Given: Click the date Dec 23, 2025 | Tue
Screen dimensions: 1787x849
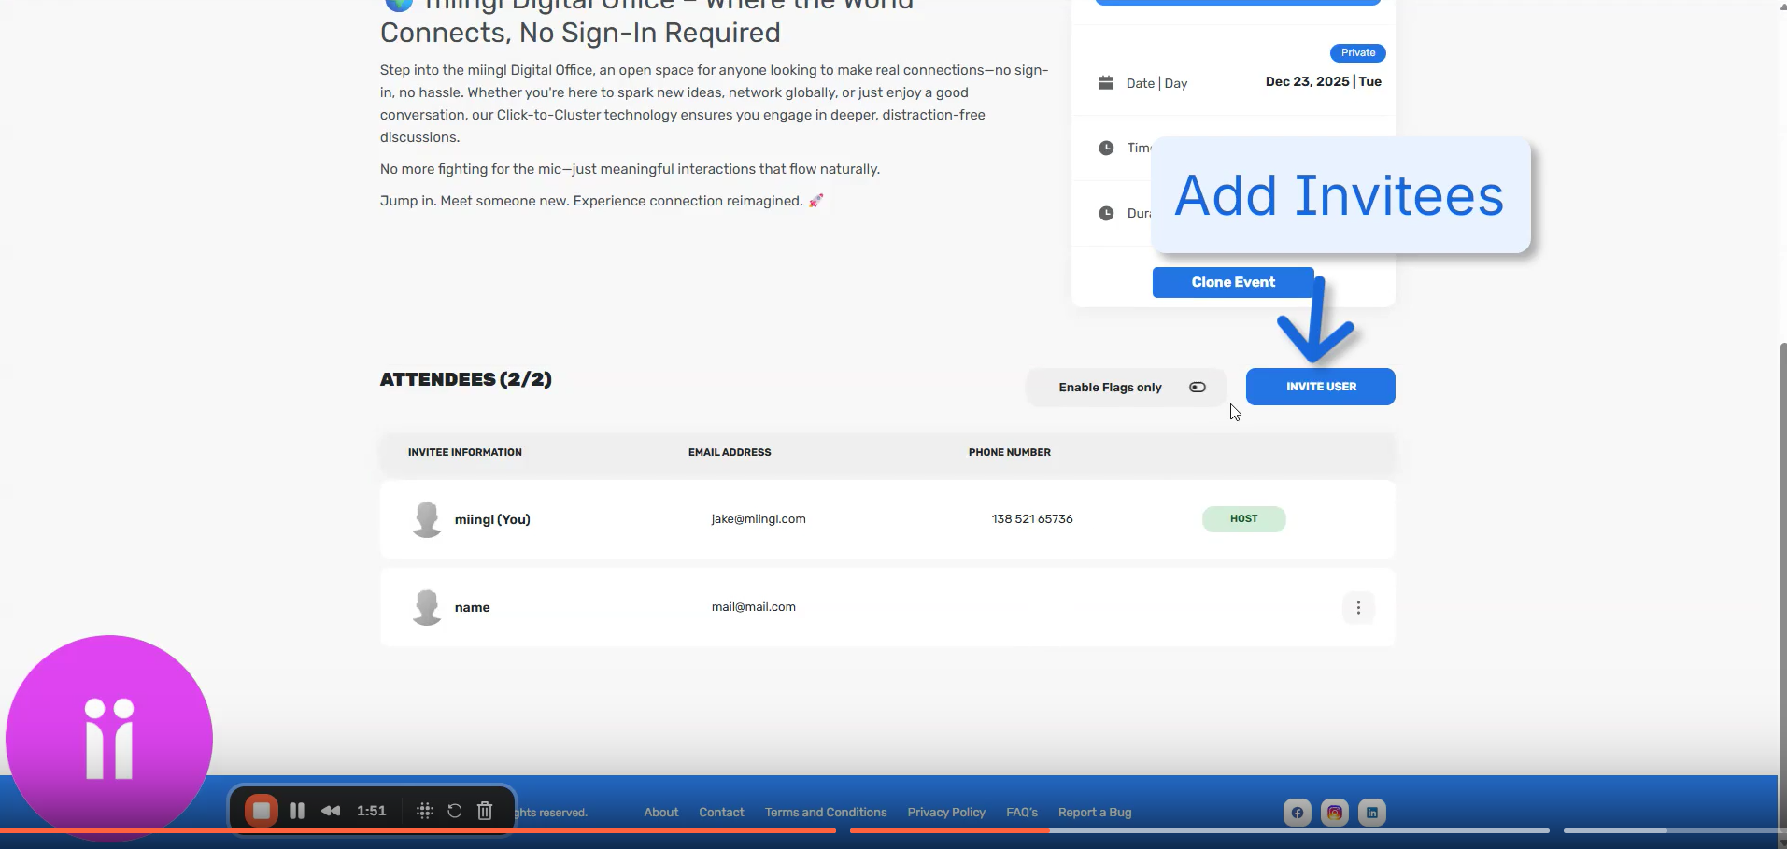Looking at the screenshot, I should tap(1324, 82).
